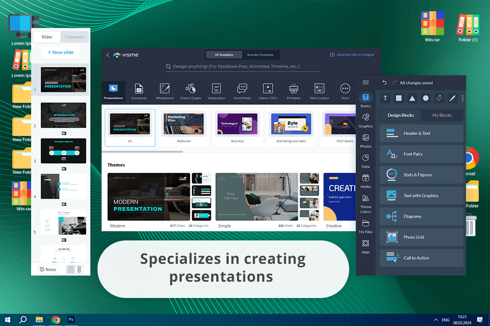This screenshot has width=490, height=326.
Task: Open the Notes button
Action: (48, 269)
